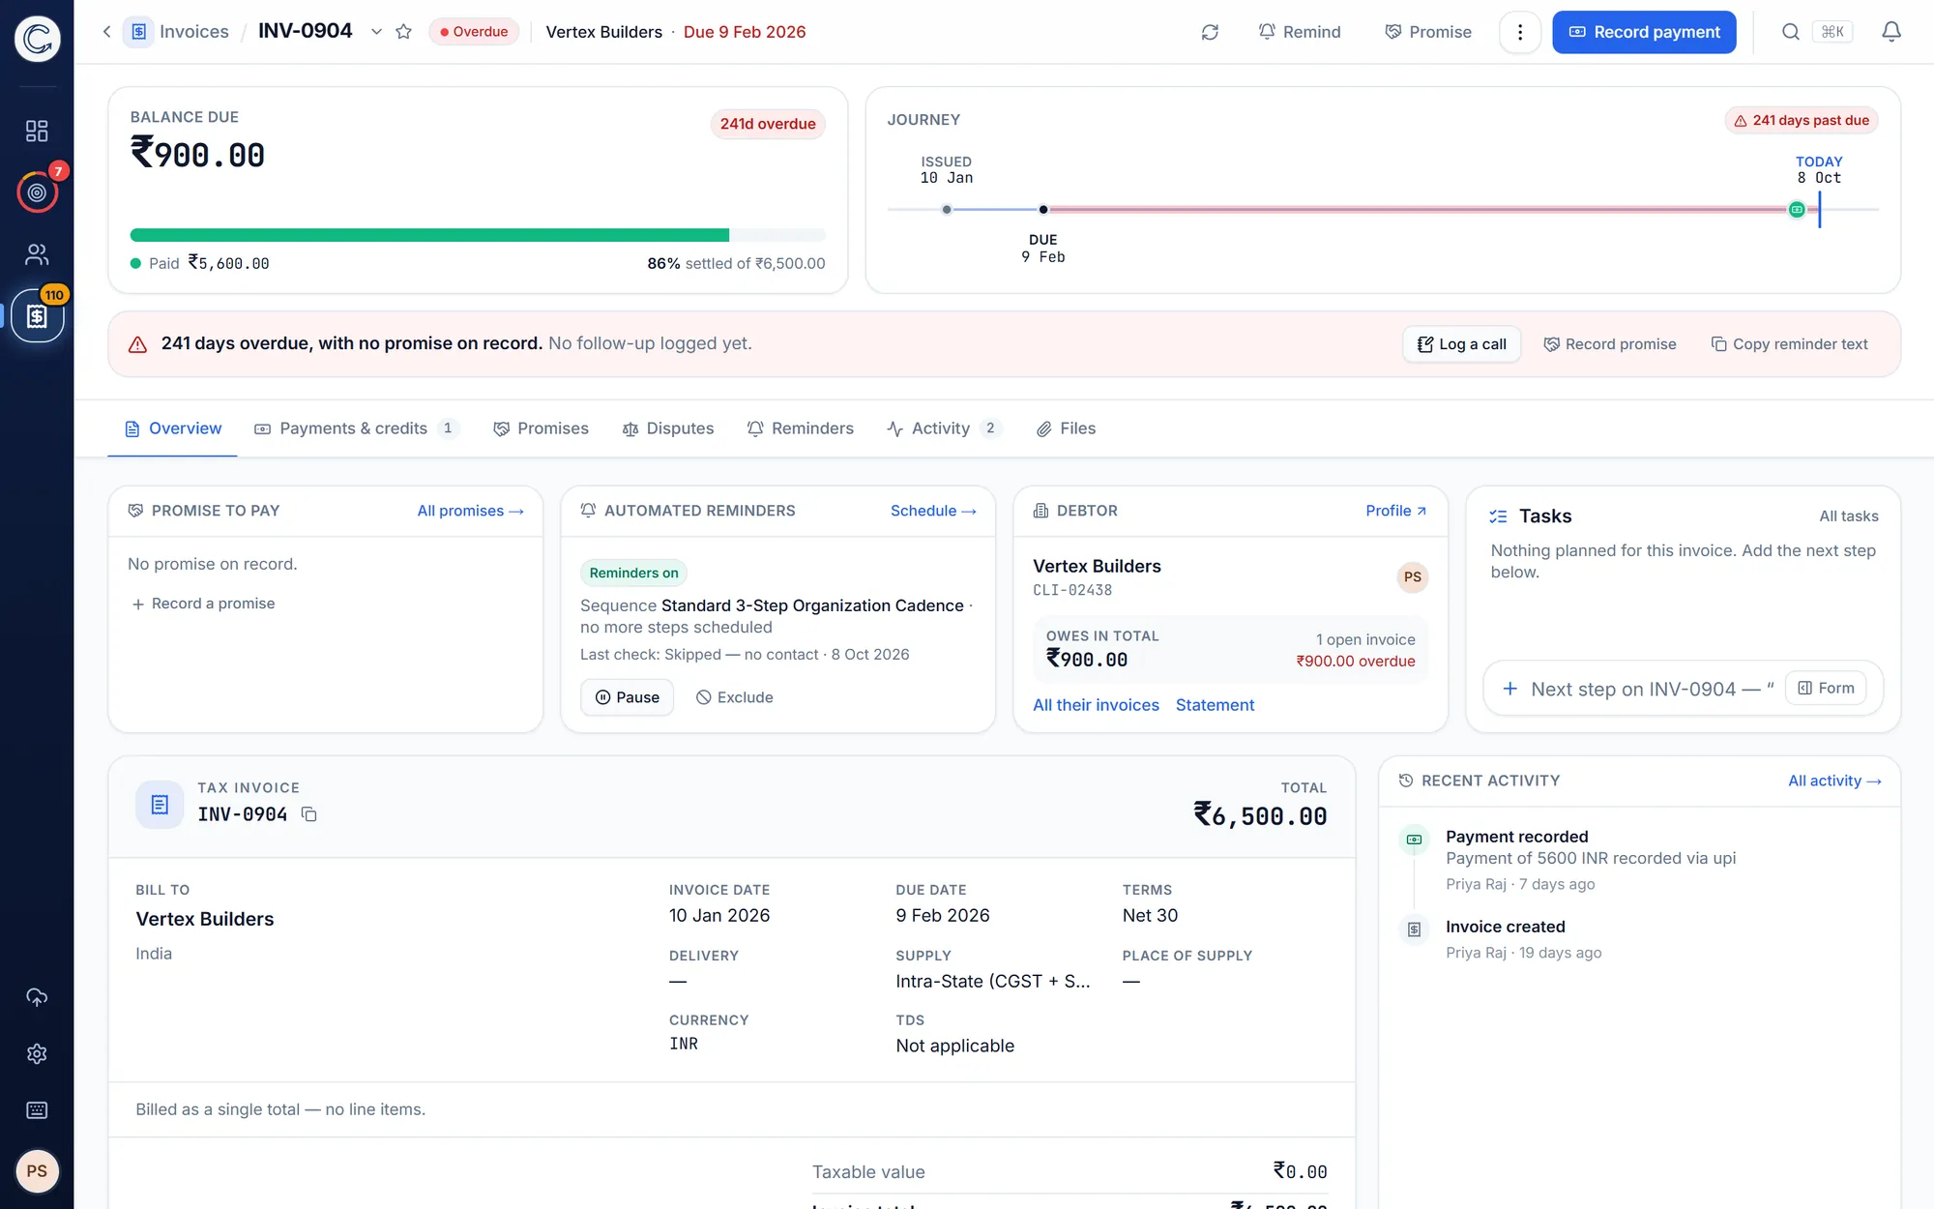The height and width of the screenshot is (1209, 1934).
Task: Click the green payment marker on journey timeline
Action: pos(1797,209)
